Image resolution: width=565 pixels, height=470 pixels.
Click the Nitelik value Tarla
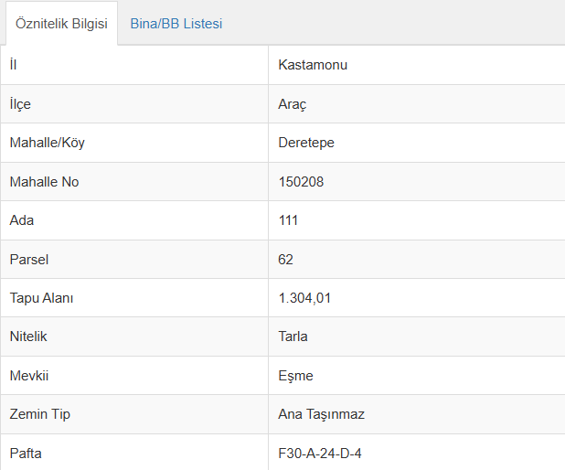click(x=293, y=336)
